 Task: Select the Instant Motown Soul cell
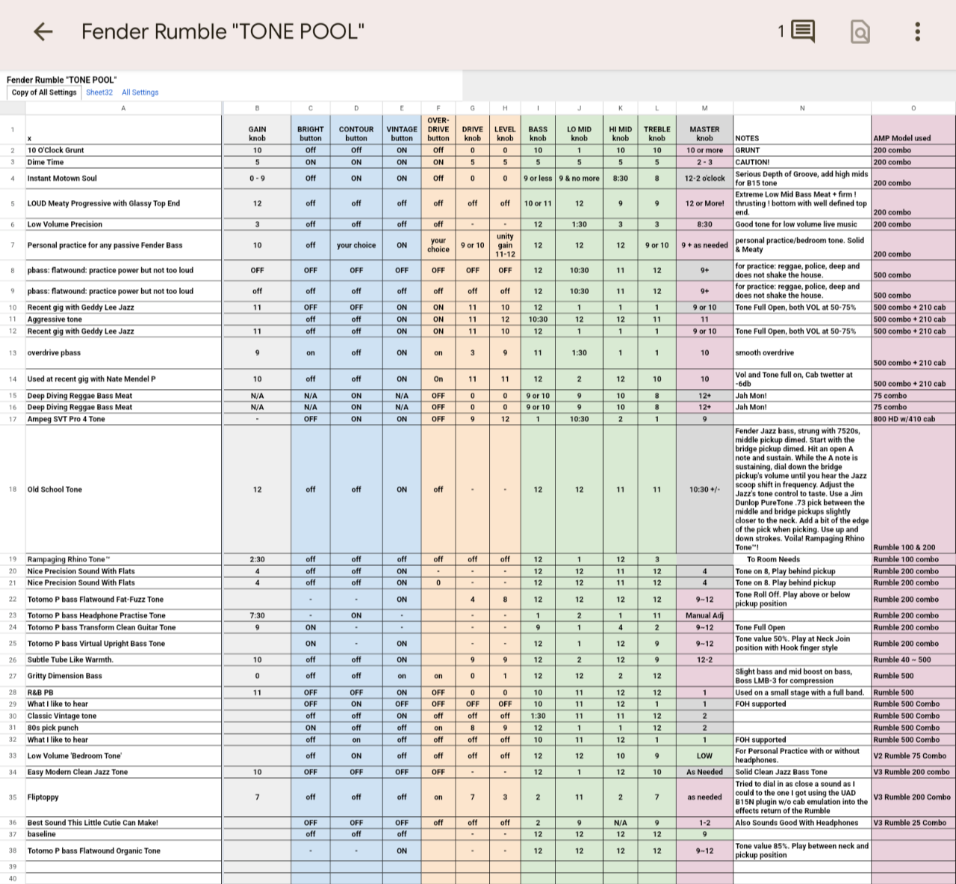point(123,178)
